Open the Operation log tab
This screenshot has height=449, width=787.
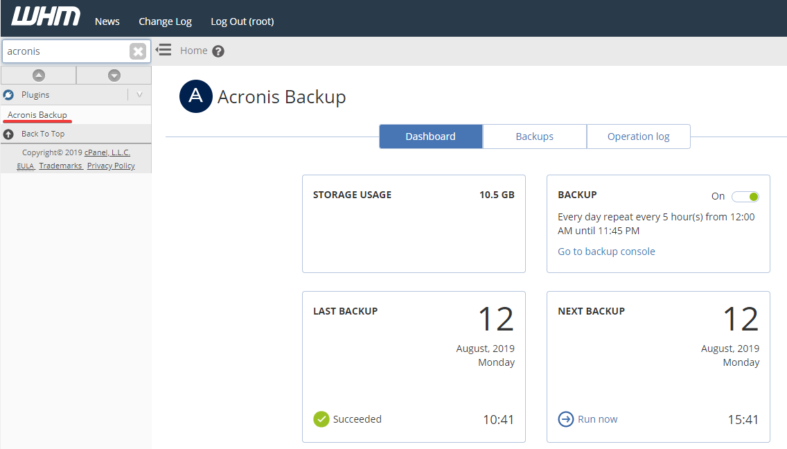coord(639,137)
